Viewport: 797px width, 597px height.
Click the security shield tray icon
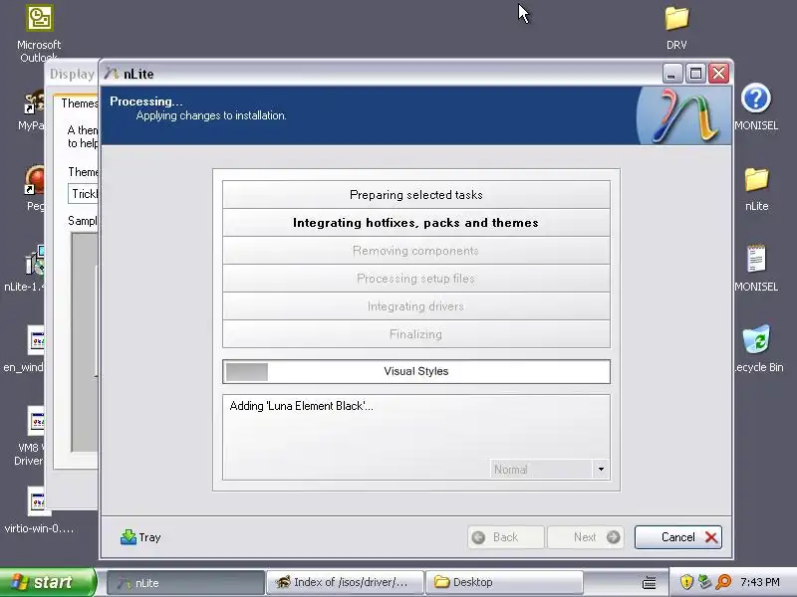point(686,582)
